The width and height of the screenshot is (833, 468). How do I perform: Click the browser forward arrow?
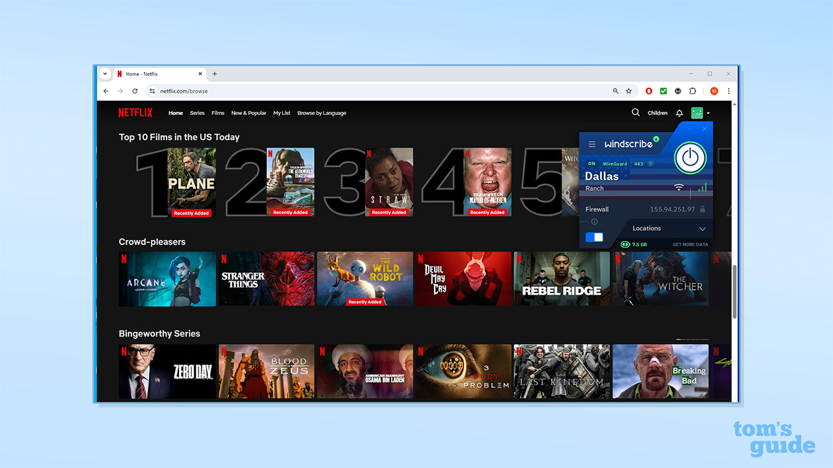click(x=120, y=91)
